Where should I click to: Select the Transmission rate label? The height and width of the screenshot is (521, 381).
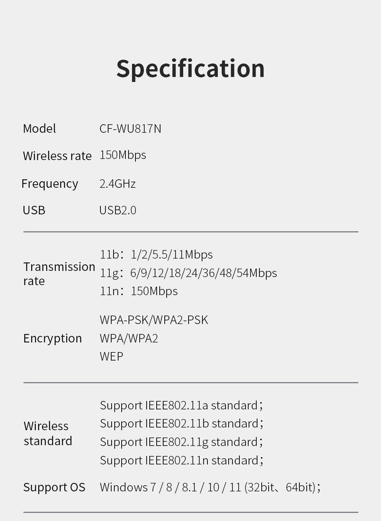tap(59, 274)
